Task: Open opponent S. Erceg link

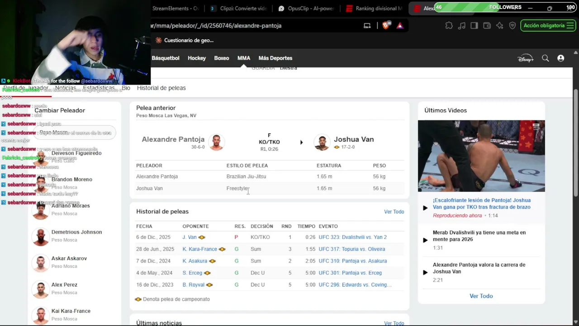Action: (192, 273)
